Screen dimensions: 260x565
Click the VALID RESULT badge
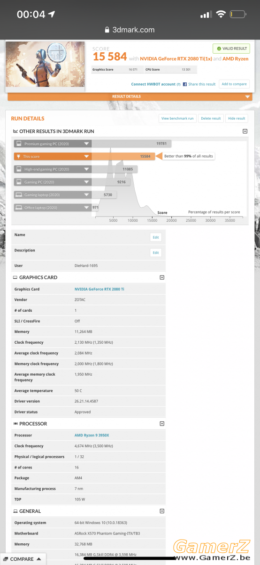click(231, 48)
